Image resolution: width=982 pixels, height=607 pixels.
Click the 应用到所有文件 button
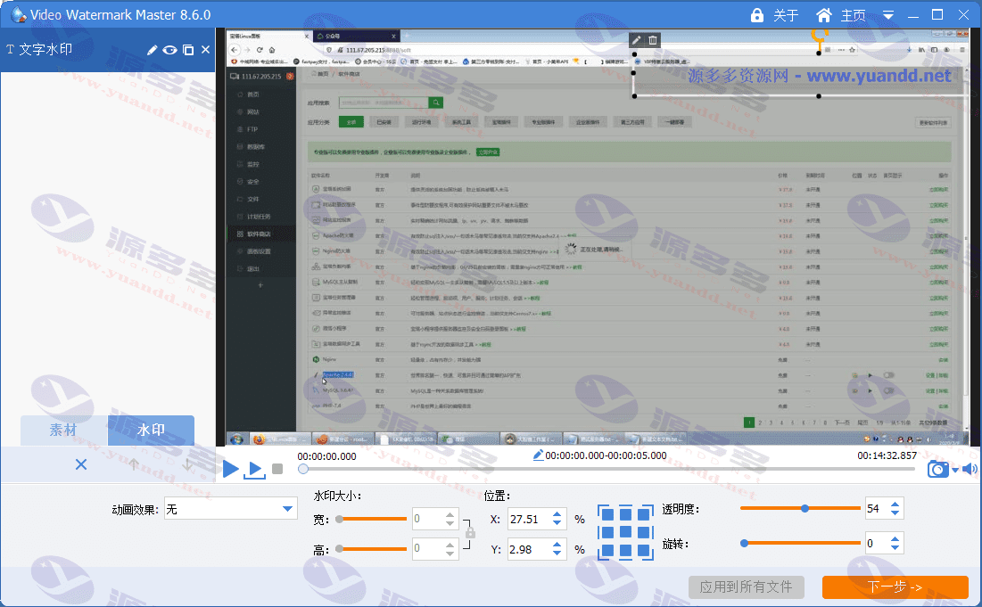[x=746, y=587]
